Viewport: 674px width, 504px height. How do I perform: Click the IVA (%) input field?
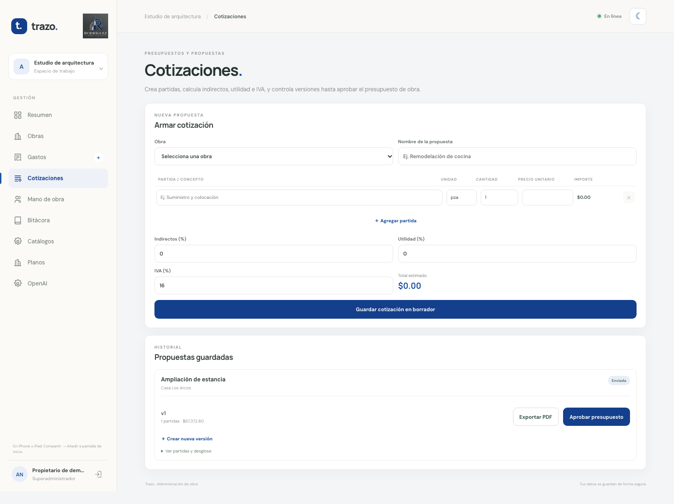tap(274, 285)
